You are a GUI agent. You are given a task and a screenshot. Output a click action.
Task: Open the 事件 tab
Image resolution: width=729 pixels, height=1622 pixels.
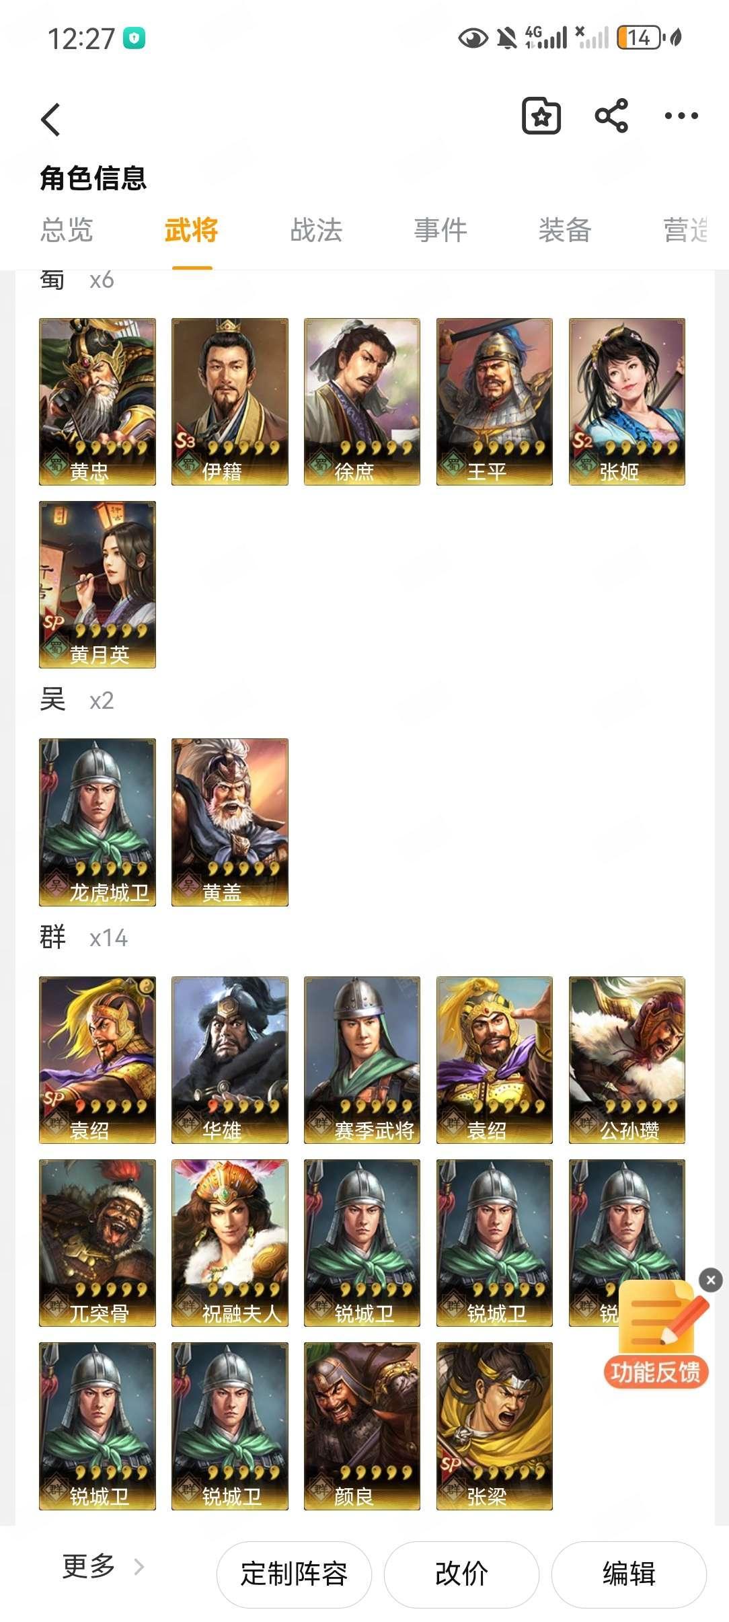pyautogui.click(x=440, y=230)
